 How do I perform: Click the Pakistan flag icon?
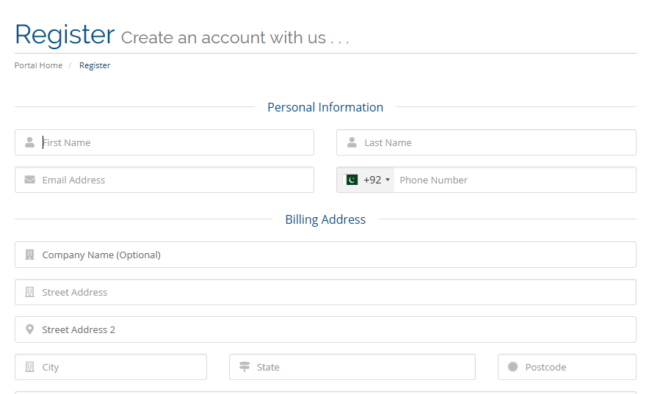click(352, 180)
